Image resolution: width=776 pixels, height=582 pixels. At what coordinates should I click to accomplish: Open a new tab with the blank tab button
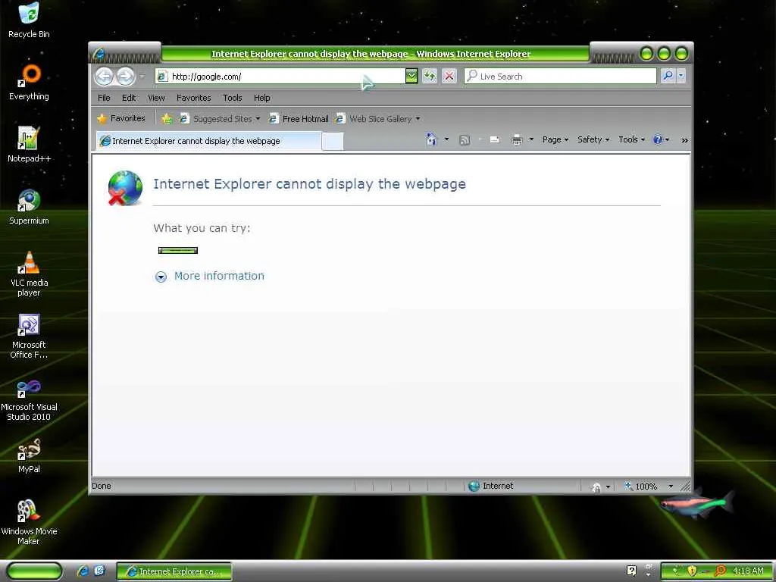(332, 142)
